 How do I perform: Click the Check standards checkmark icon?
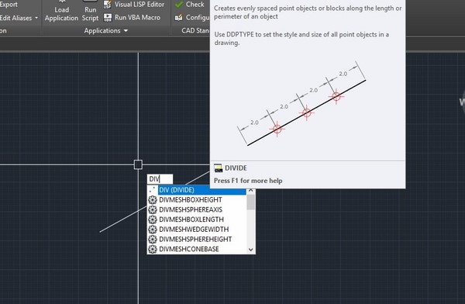point(179,5)
